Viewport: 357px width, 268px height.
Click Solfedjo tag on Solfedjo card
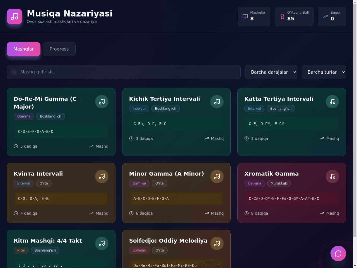[139, 250]
